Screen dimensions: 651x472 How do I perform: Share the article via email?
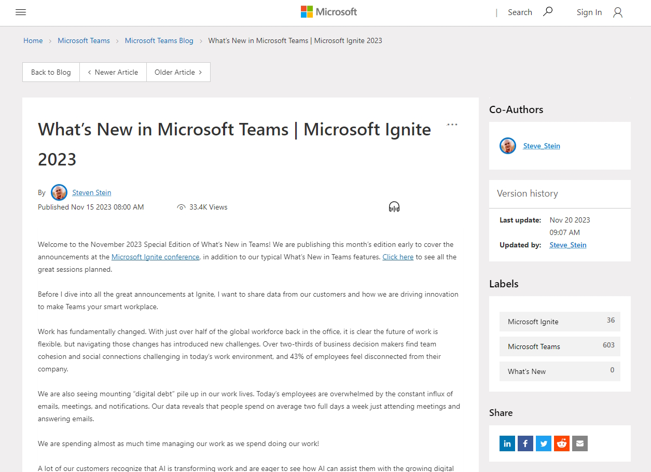[x=579, y=443]
